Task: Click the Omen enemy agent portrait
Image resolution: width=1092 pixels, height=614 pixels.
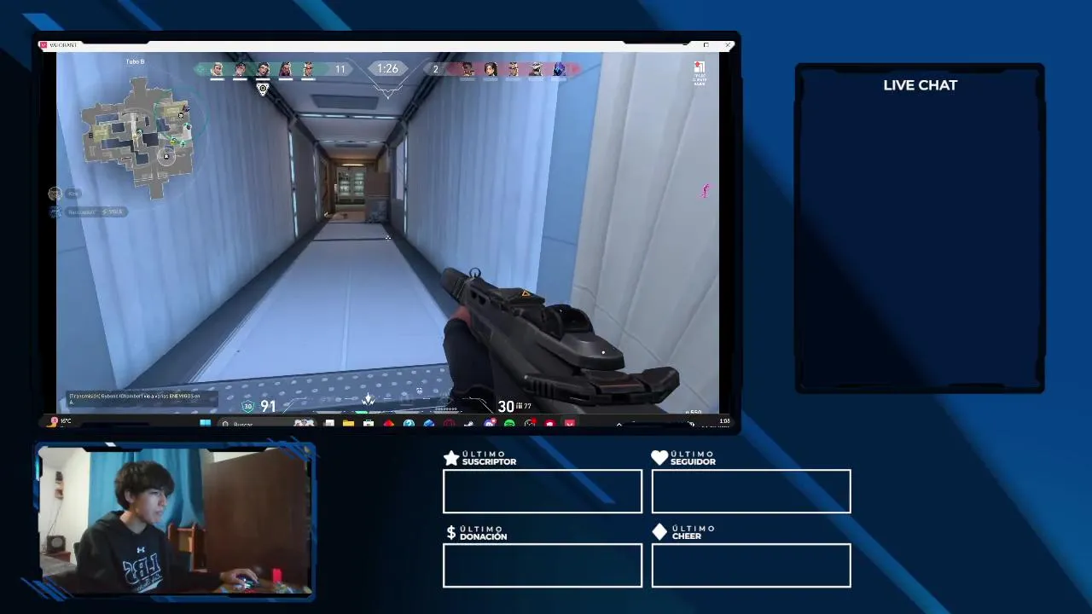Action: (x=559, y=69)
